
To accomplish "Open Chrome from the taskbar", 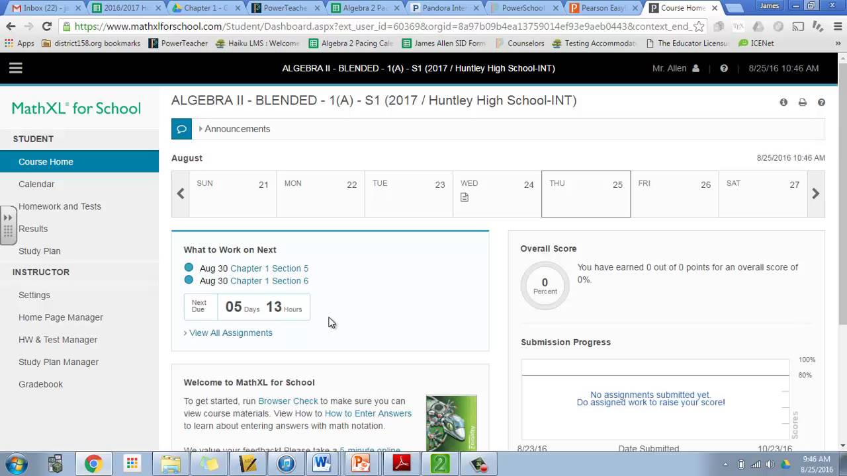I will point(93,463).
